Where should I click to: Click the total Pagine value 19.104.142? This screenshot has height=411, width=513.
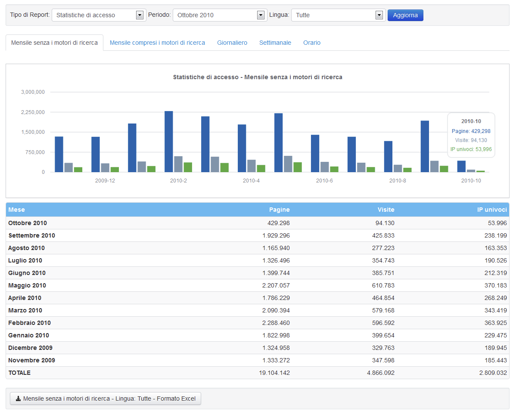pyautogui.click(x=274, y=373)
